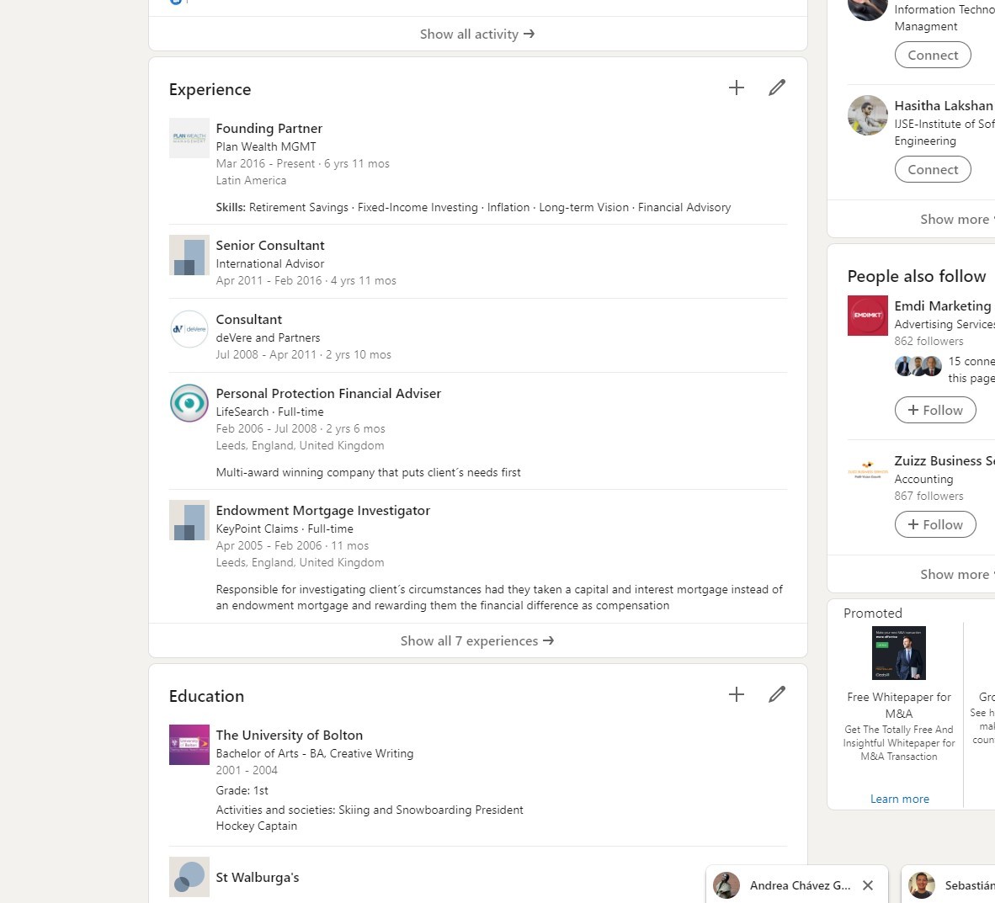Edit the Experience section with pencil icon
995x903 pixels.
click(776, 88)
